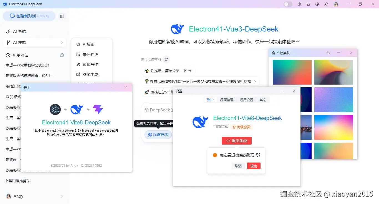379x204 pixels.
Task: Switch to the 其它 tab in settings
Action: 263,100
